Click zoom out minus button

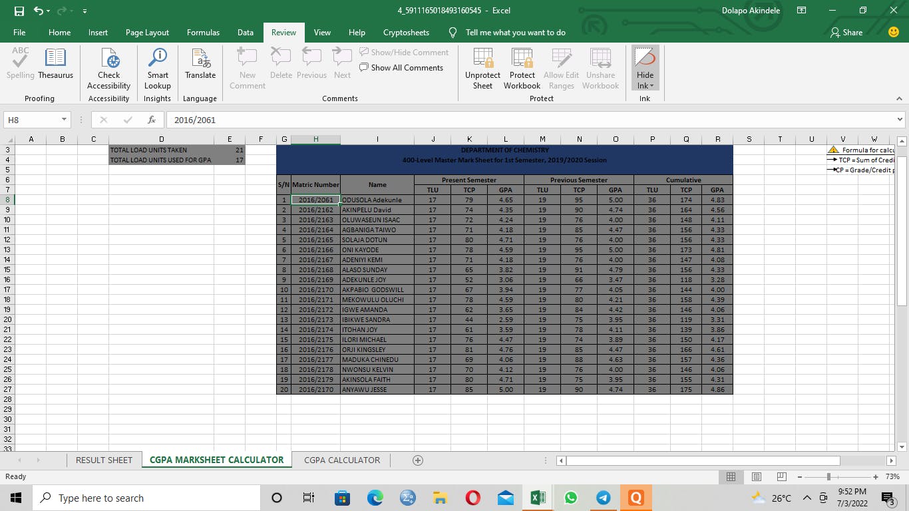click(801, 476)
